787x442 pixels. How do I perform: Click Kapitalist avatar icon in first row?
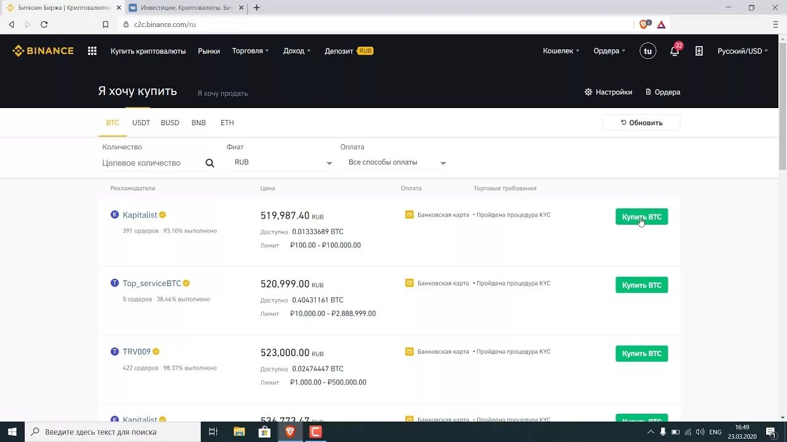click(114, 215)
